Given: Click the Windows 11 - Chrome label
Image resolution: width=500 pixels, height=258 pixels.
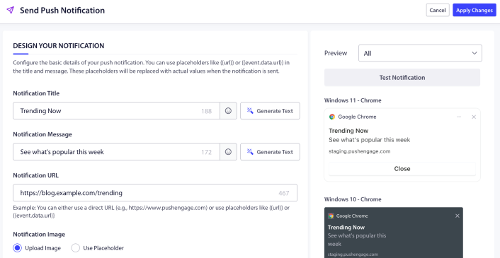Looking at the screenshot, I should coord(353,100).
